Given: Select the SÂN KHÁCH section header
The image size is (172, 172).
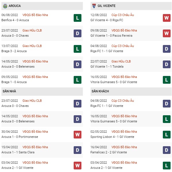Looking at the screenshot, I should pos(131,91).
